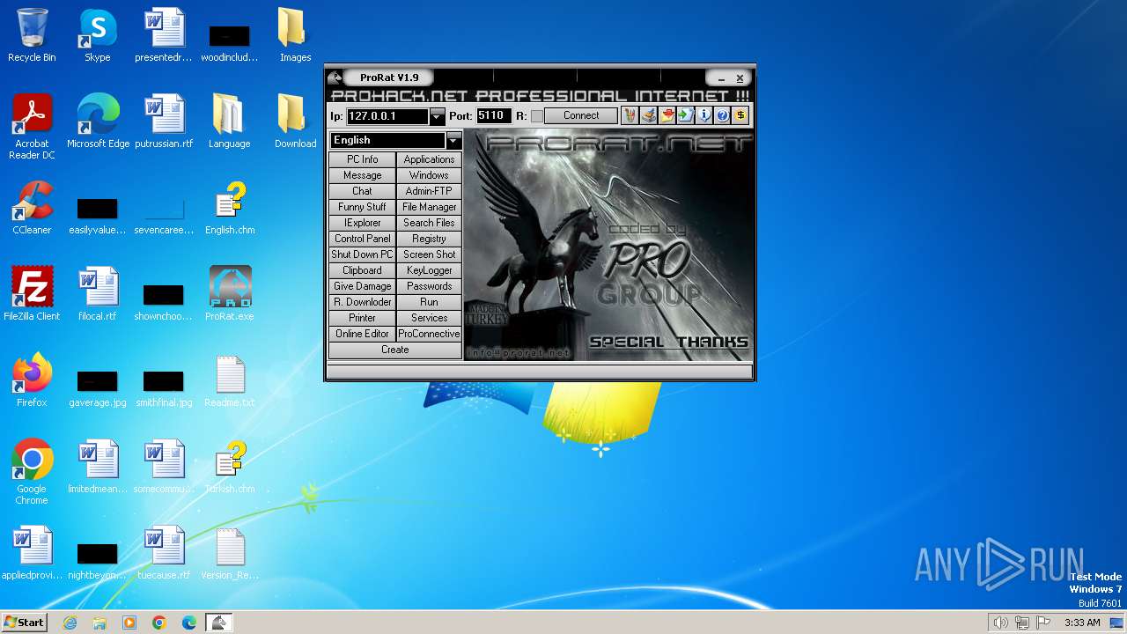Click the scanner-like toolbar icon in ProRat
1127x634 pixels.
[x=648, y=115]
